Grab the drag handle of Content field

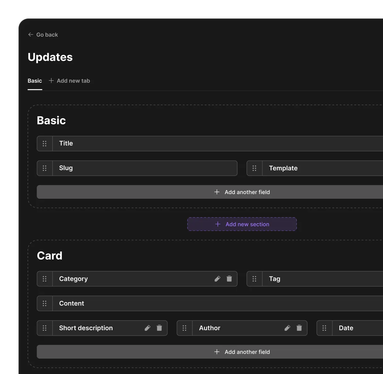(x=44, y=303)
